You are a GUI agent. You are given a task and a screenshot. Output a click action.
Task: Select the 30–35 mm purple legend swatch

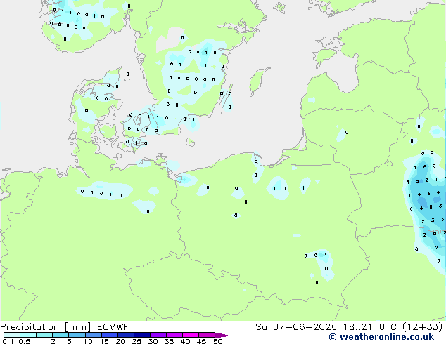[x=158, y=335]
